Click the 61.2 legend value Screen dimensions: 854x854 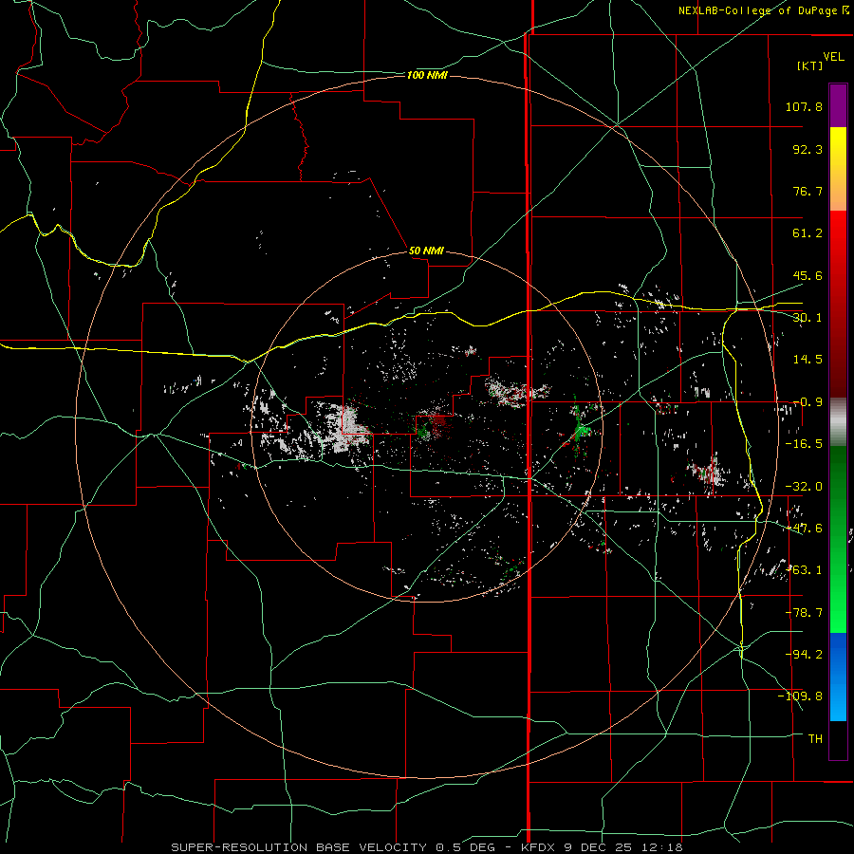(x=808, y=233)
